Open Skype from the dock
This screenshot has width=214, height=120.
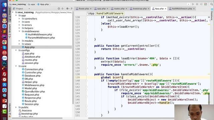click(x=4, y=47)
